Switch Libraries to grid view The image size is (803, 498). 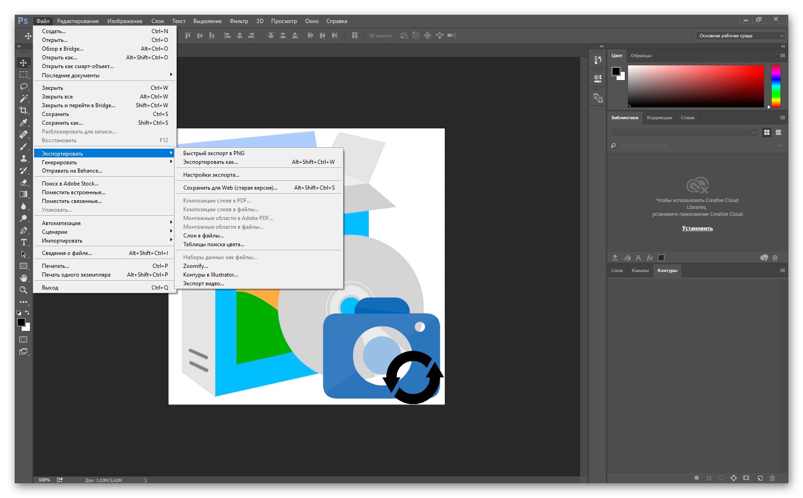tap(767, 133)
